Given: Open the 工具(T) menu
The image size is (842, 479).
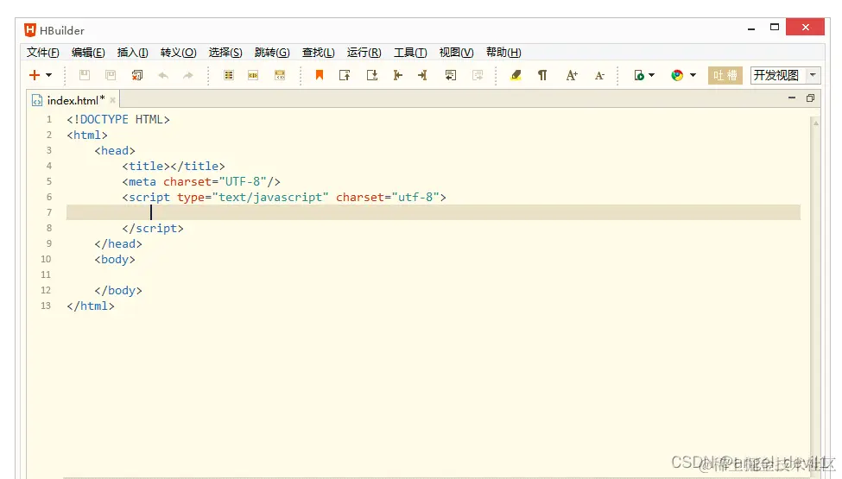Looking at the screenshot, I should (410, 52).
